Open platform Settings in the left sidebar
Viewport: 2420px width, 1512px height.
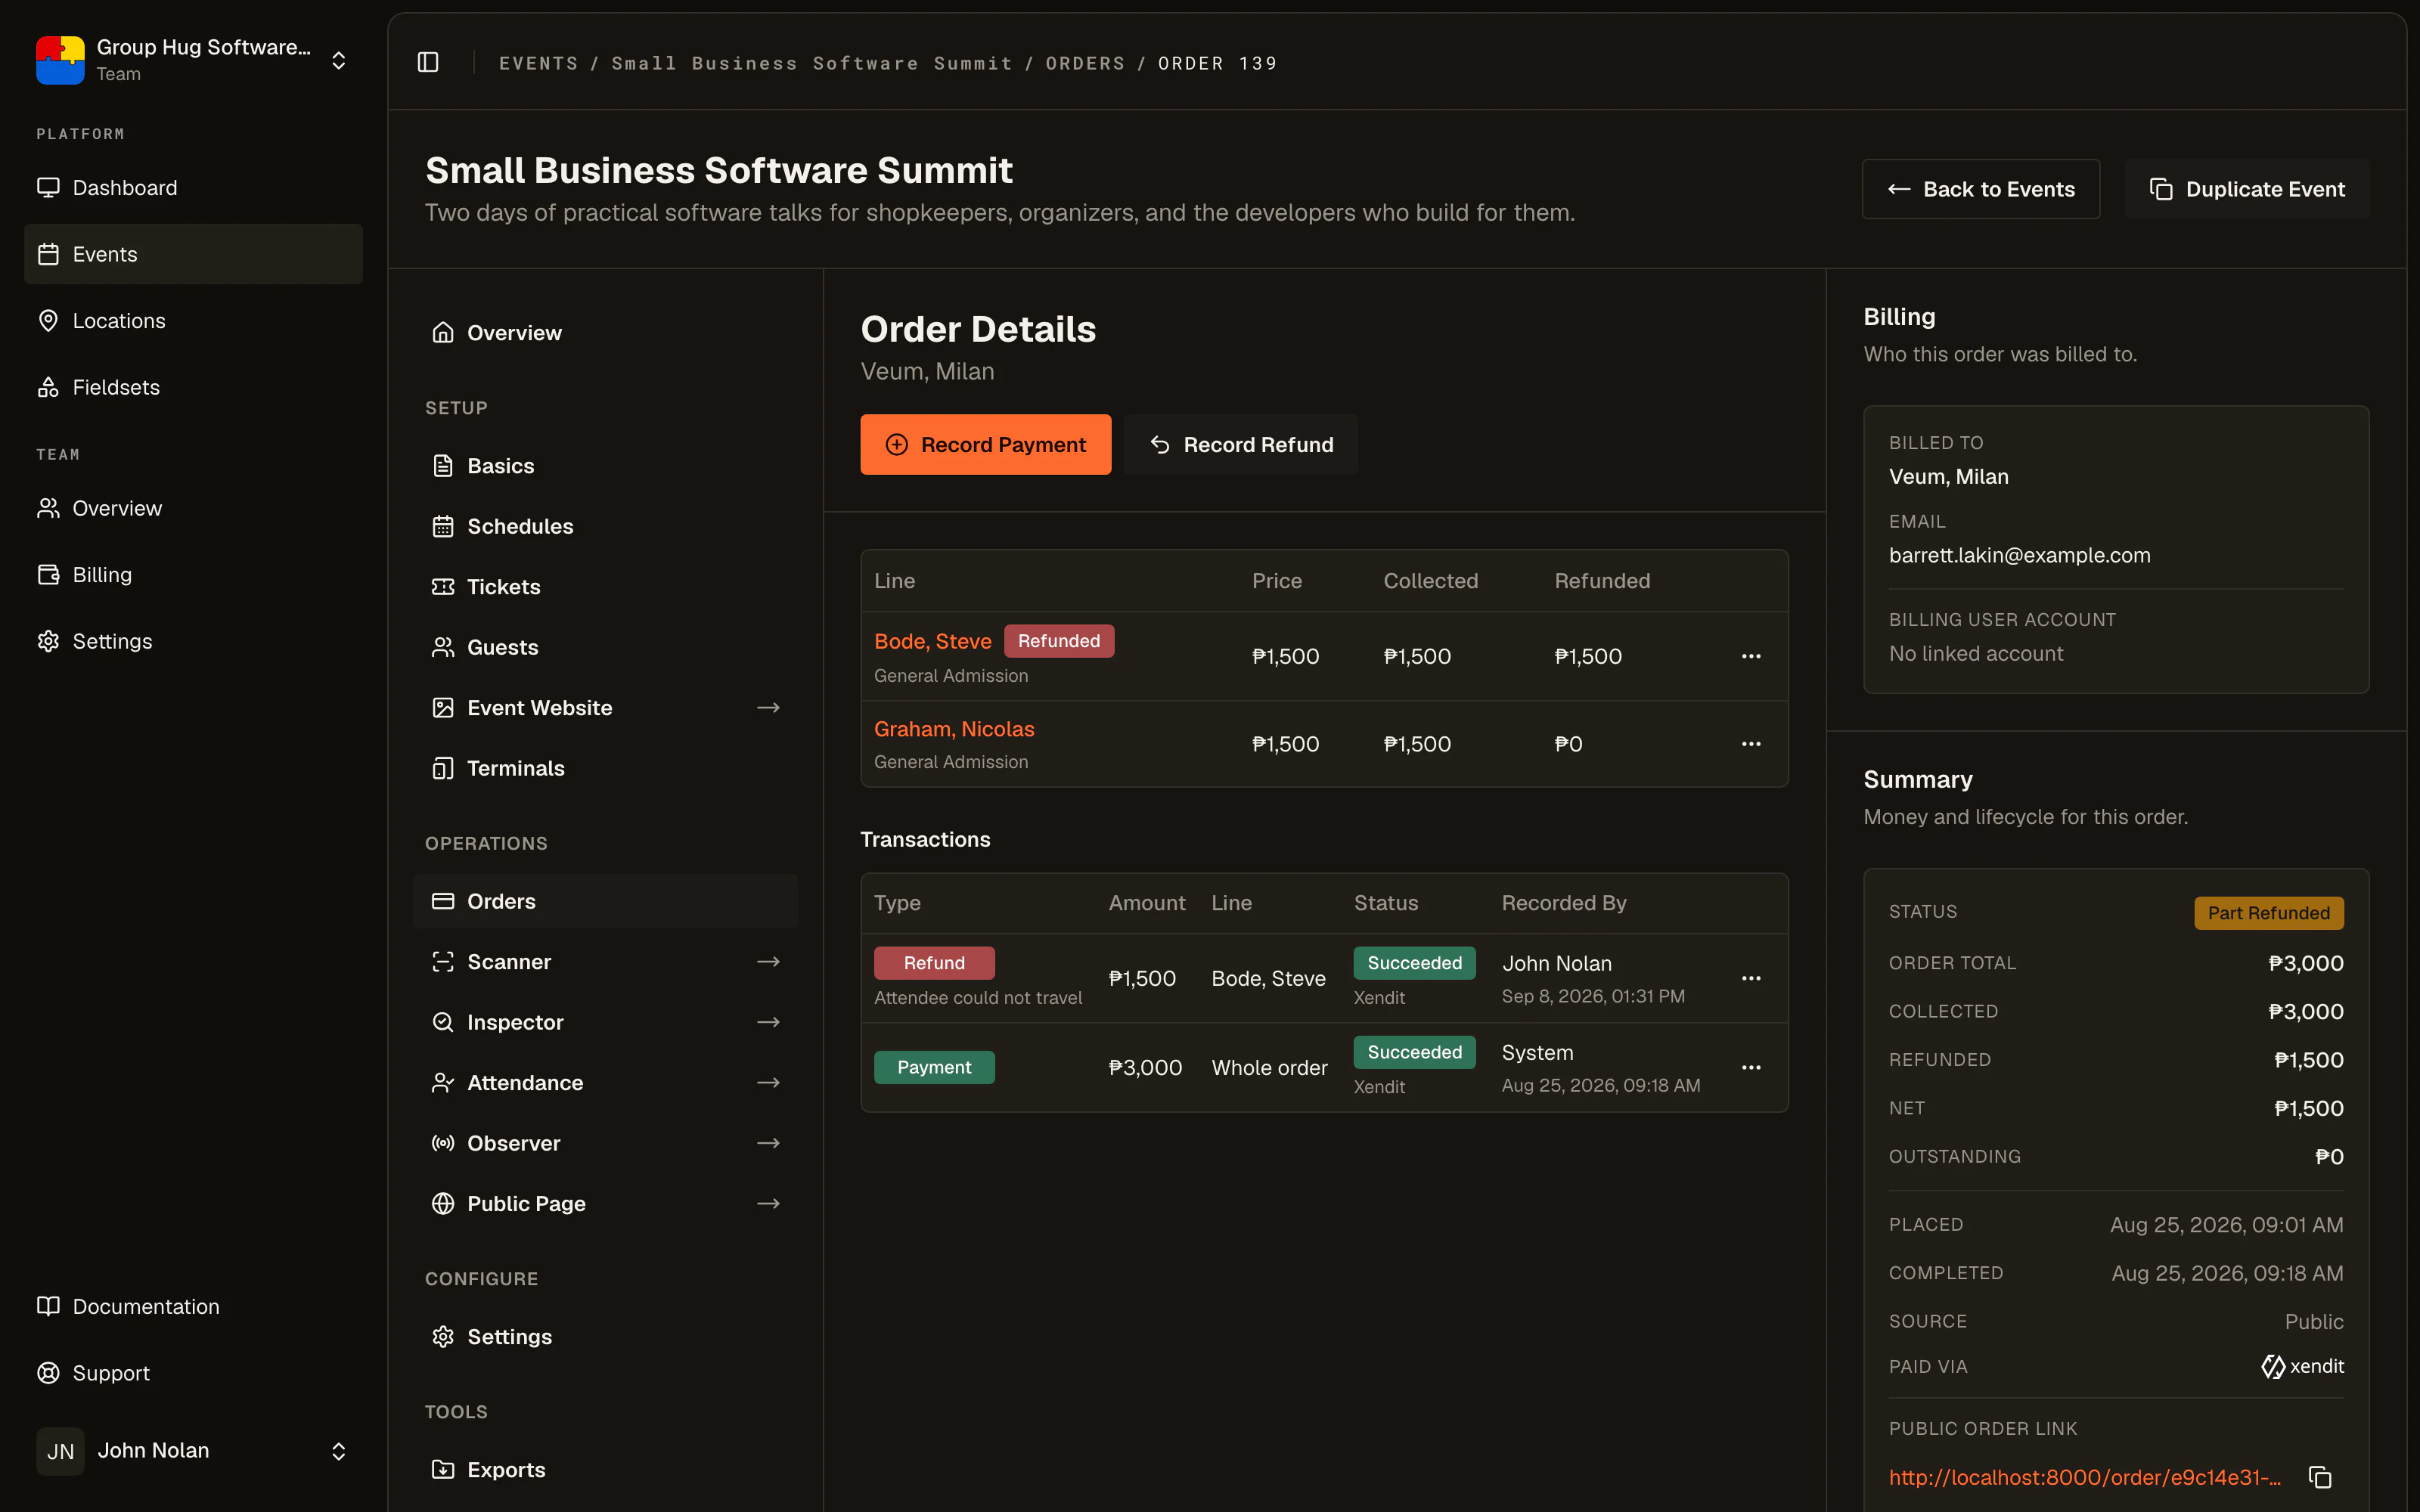click(x=193, y=641)
